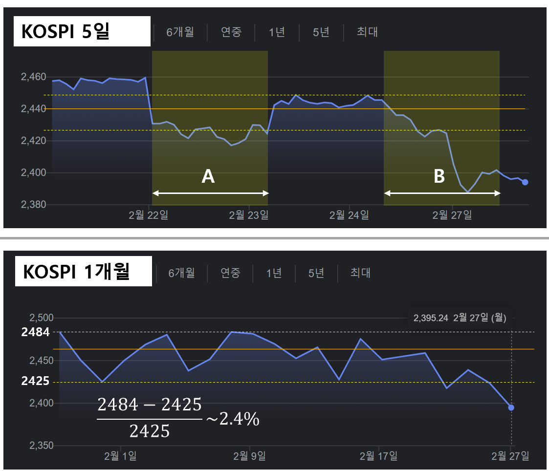
Task: Click the 2,460 y-axis value
Action: pos(34,77)
